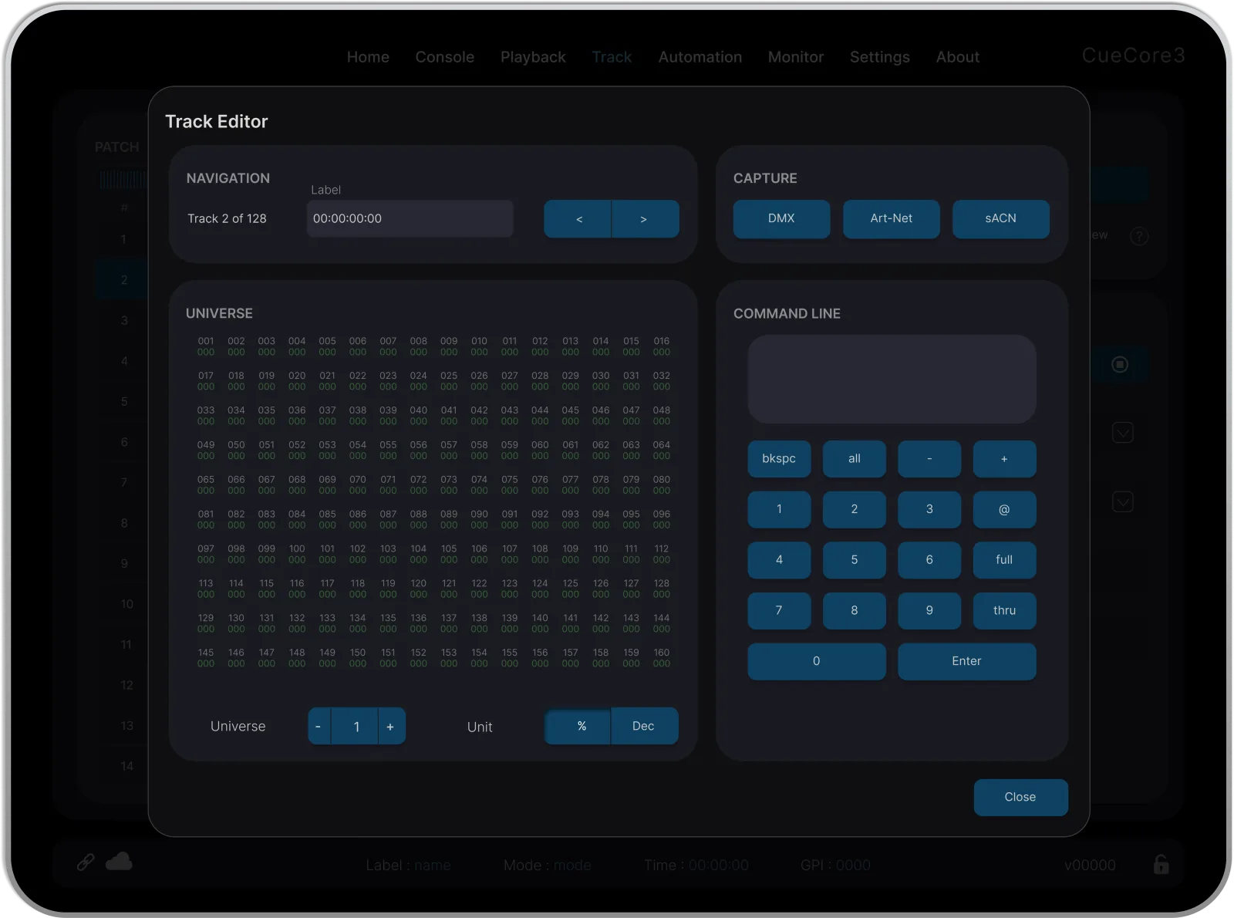Click the help question mark icon

coord(1139,236)
